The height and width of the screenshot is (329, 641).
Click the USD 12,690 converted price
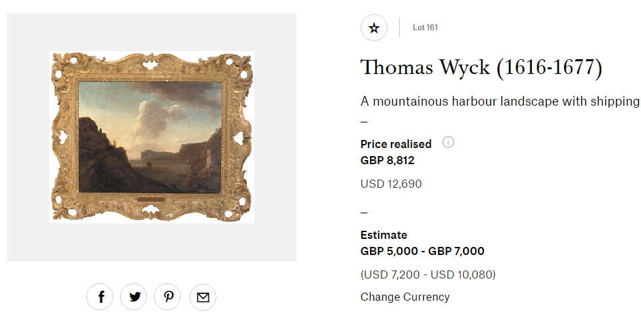[x=391, y=184]
